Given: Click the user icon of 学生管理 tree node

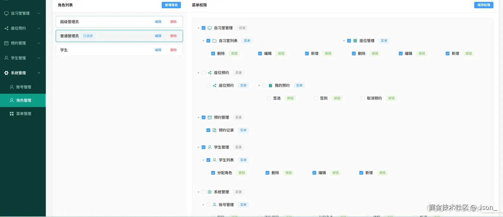Looking at the screenshot, I should [210, 147].
